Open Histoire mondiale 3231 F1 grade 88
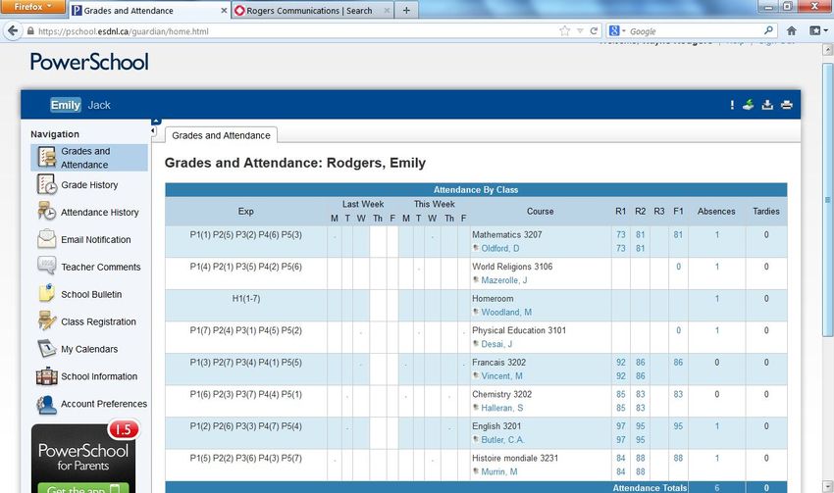The image size is (834, 493). pyautogui.click(x=678, y=458)
